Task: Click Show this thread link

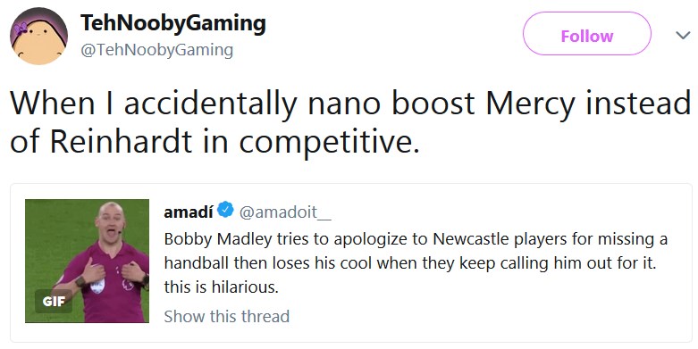Action: pos(227,317)
